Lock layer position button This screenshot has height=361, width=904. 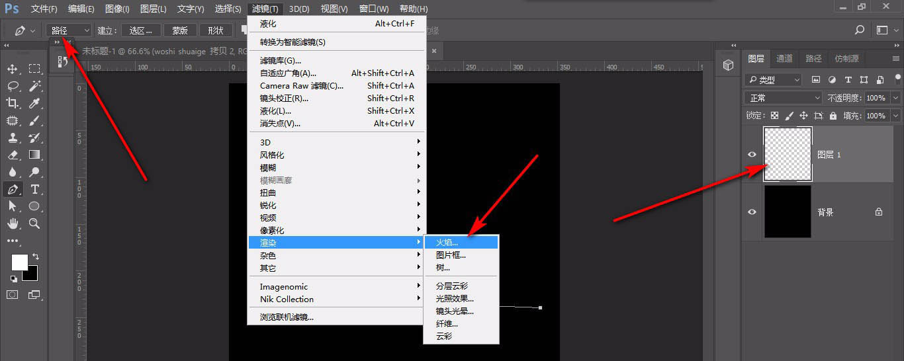tap(803, 115)
